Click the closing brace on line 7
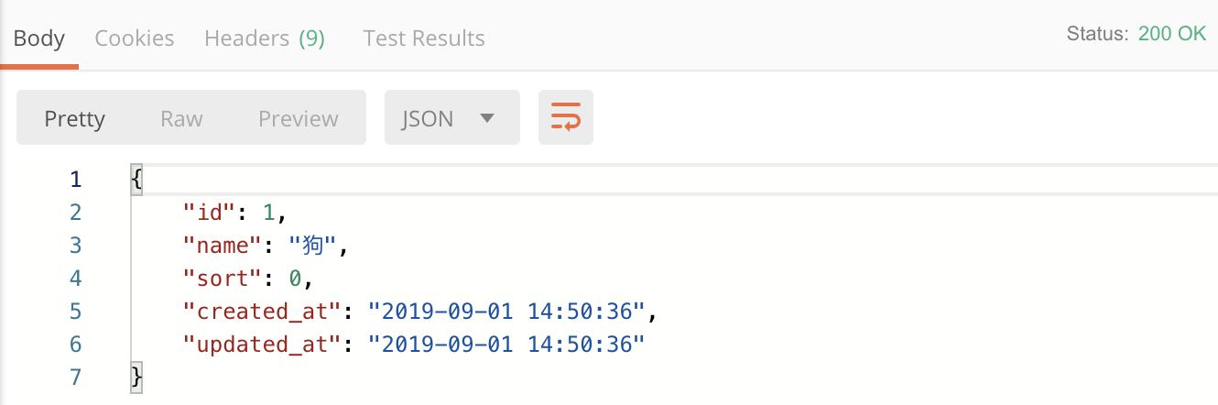The height and width of the screenshot is (405, 1218). (x=137, y=377)
